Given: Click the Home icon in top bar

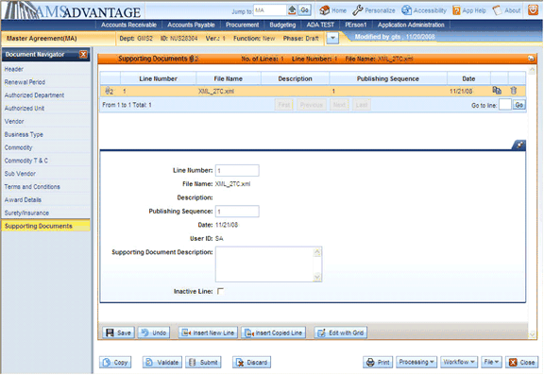Looking at the screenshot, I should 324,10.
